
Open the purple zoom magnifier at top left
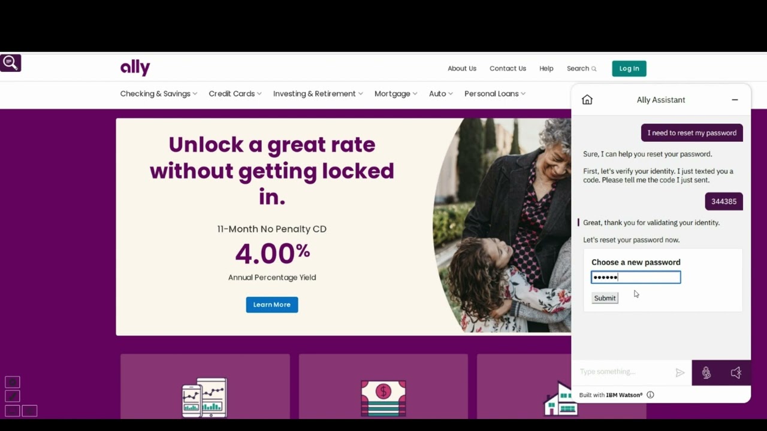pyautogui.click(x=10, y=63)
